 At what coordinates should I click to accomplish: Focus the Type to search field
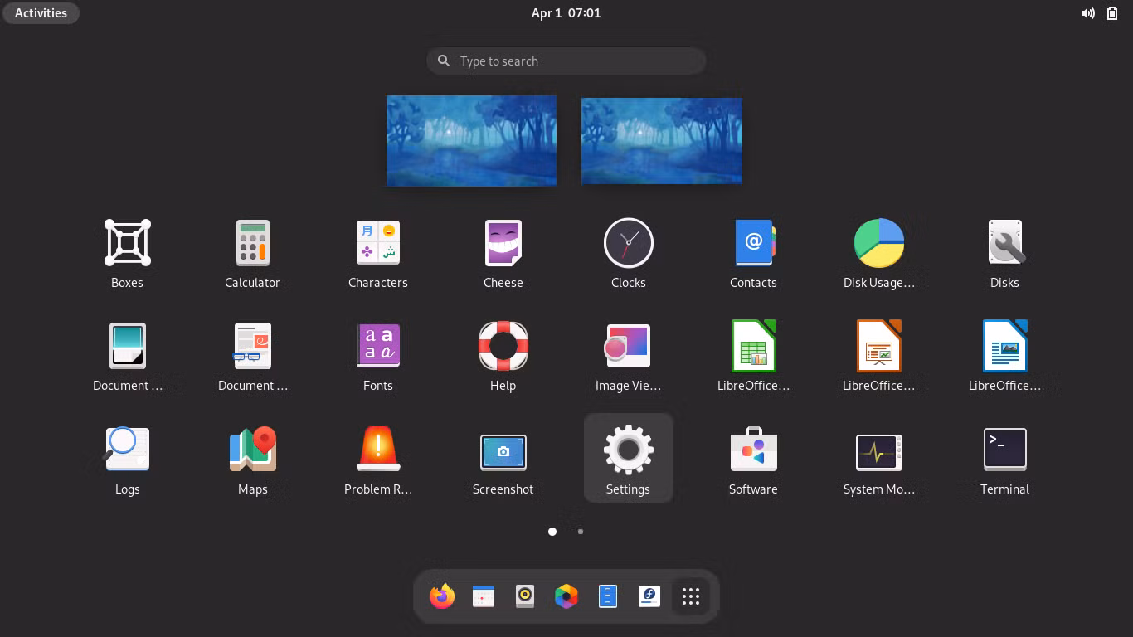566,61
